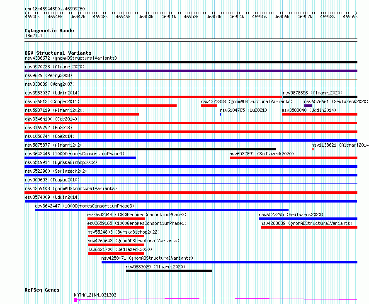Click nsv6527295 (Sedlazeck2020) label
The height and width of the screenshot is (304, 369).
click(291, 215)
